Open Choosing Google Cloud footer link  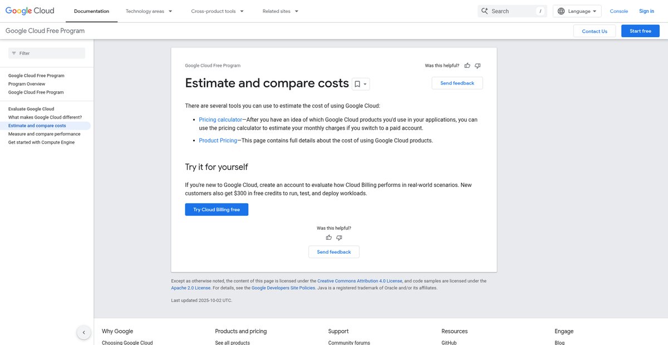coord(127,343)
